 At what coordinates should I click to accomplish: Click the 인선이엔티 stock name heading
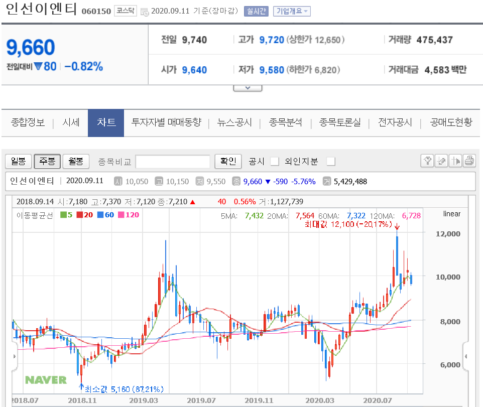(x=41, y=9)
